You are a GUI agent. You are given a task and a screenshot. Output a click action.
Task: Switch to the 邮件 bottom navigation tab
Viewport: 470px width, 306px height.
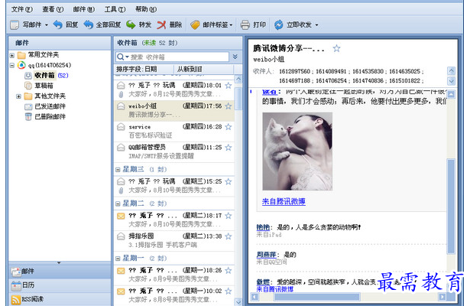click(60, 272)
